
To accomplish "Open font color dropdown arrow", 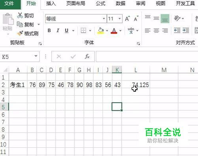I will 120,31.
